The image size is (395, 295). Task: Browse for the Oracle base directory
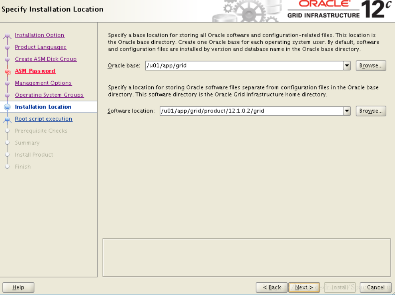coord(371,65)
